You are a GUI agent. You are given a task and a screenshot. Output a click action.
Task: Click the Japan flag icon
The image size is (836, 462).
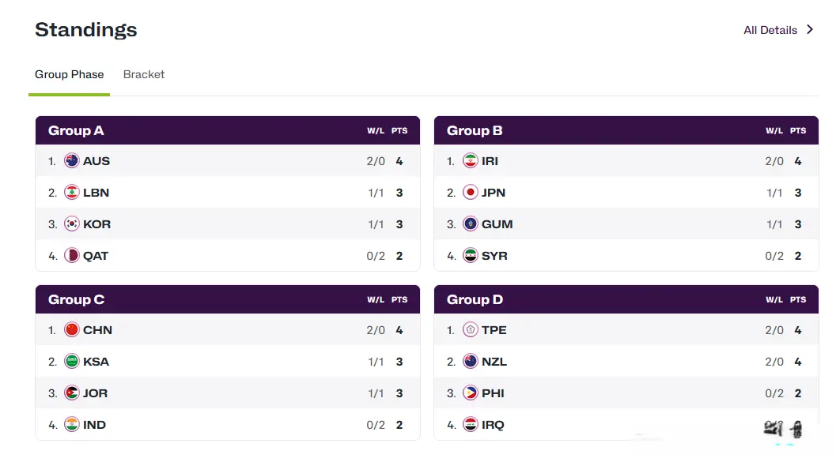pos(471,193)
